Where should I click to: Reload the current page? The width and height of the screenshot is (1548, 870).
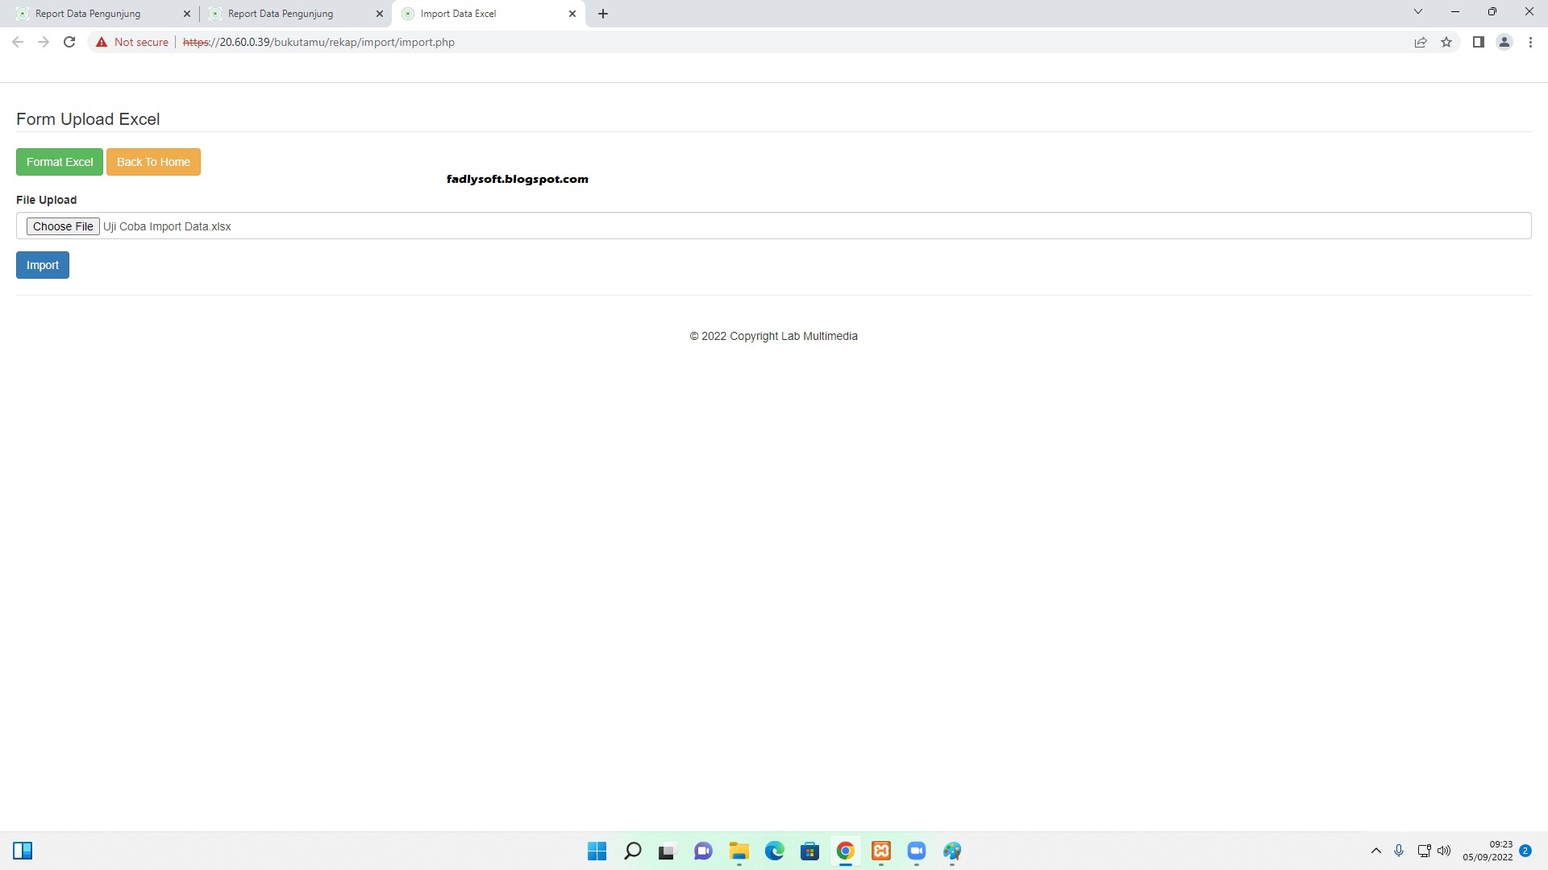tap(69, 42)
